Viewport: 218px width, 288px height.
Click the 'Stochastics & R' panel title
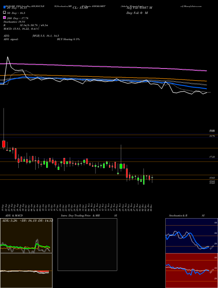click(x=178, y=216)
